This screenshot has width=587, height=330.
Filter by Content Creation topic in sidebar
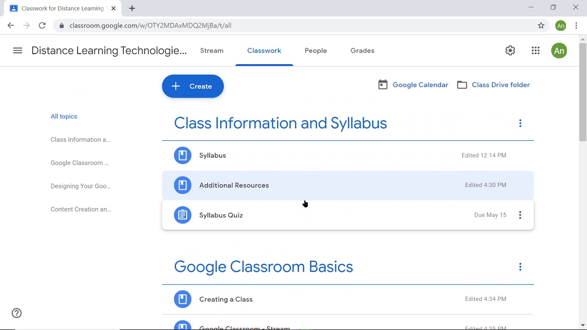click(x=81, y=209)
